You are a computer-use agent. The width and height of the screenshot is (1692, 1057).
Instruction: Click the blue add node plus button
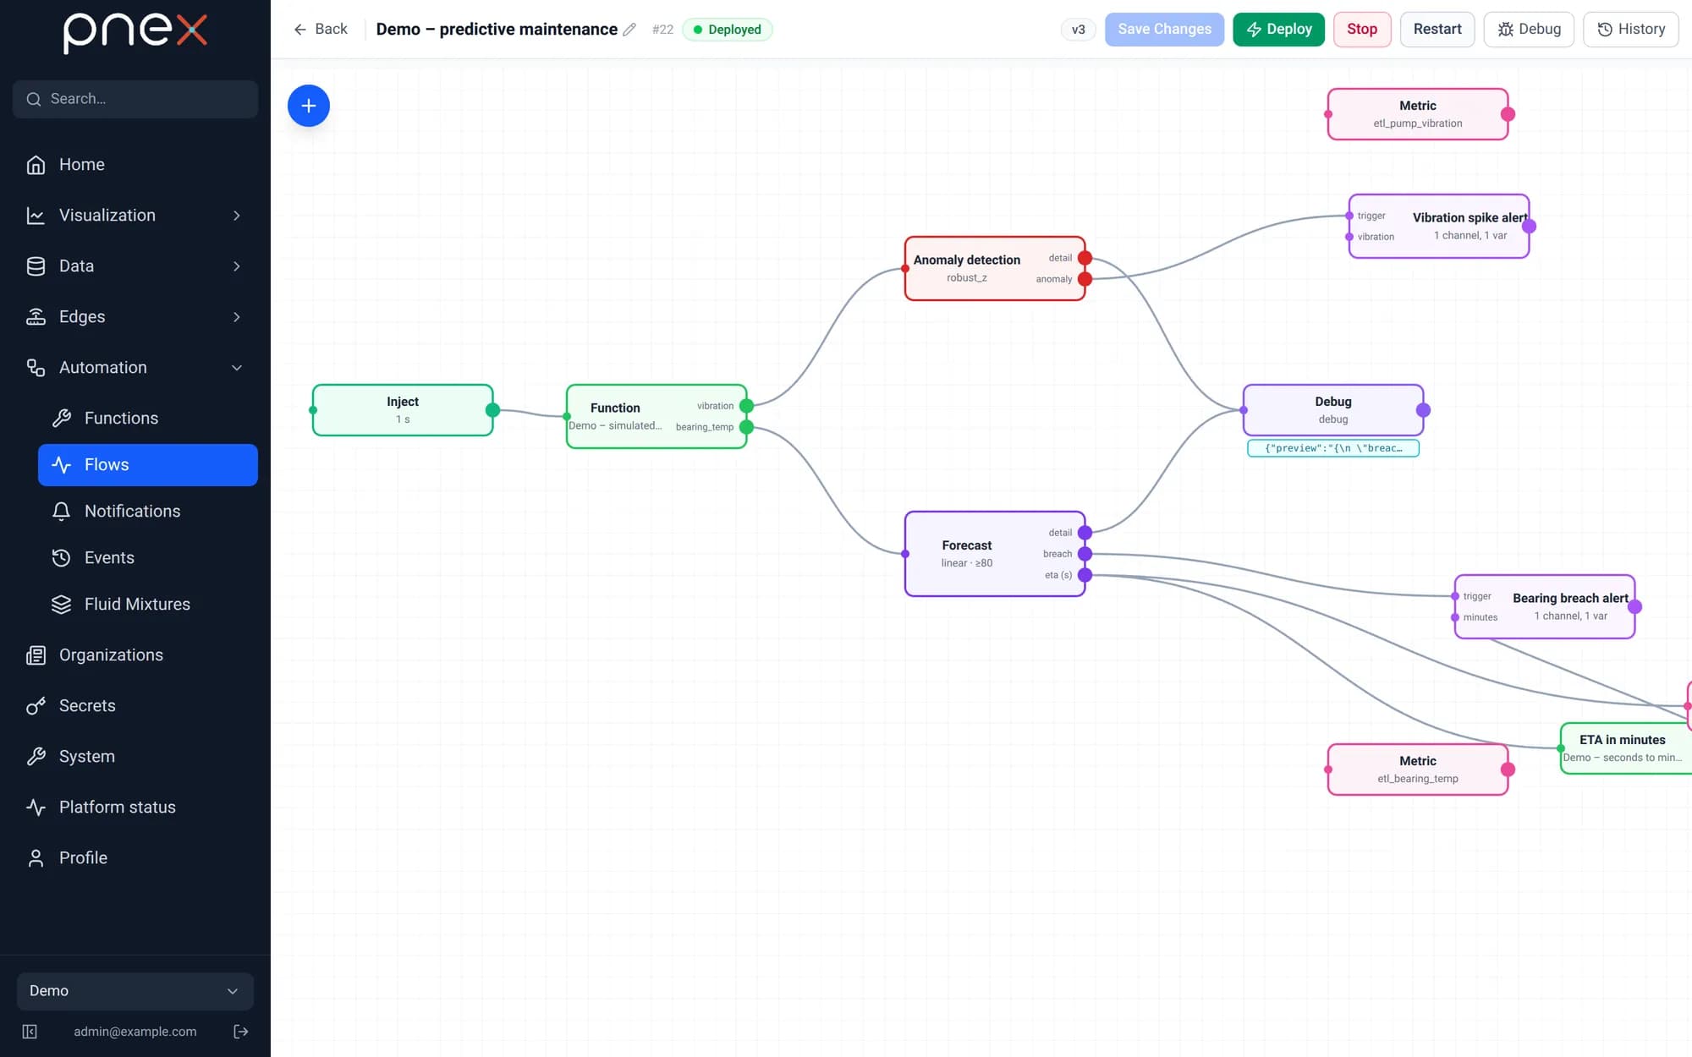309,106
